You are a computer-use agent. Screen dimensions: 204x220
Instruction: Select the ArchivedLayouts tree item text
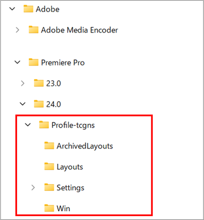click(85, 146)
